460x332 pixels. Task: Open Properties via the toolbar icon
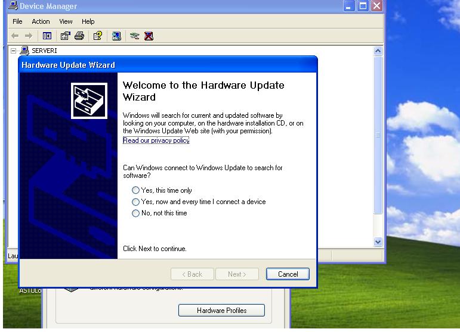click(x=65, y=36)
